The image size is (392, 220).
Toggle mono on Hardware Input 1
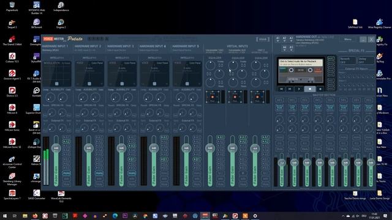coord(67,173)
